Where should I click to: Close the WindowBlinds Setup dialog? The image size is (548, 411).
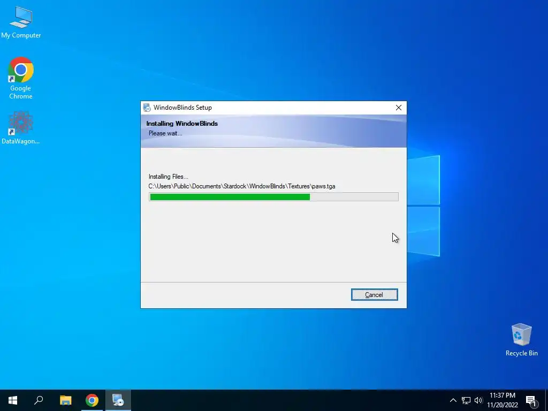[398, 108]
